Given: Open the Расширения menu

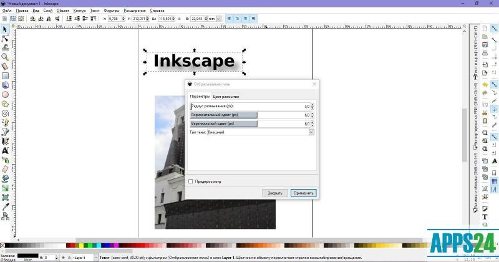Looking at the screenshot, I should pos(135,11).
